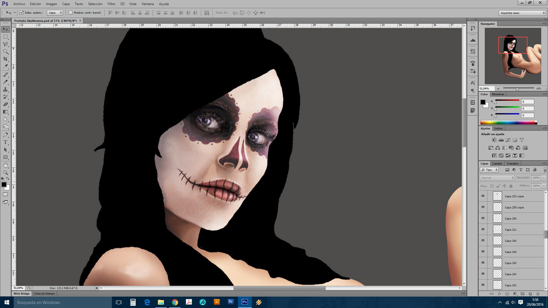Hide the Capa 250 layer
Viewport: 548px width, 308px height.
click(483, 218)
